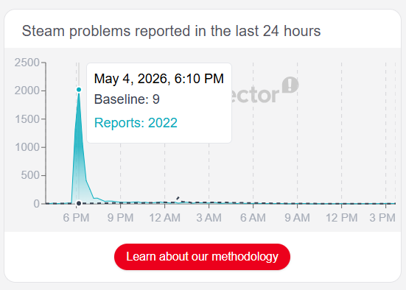Click the 2500 y-axis label
This screenshot has width=406, height=290.
[x=27, y=63]
